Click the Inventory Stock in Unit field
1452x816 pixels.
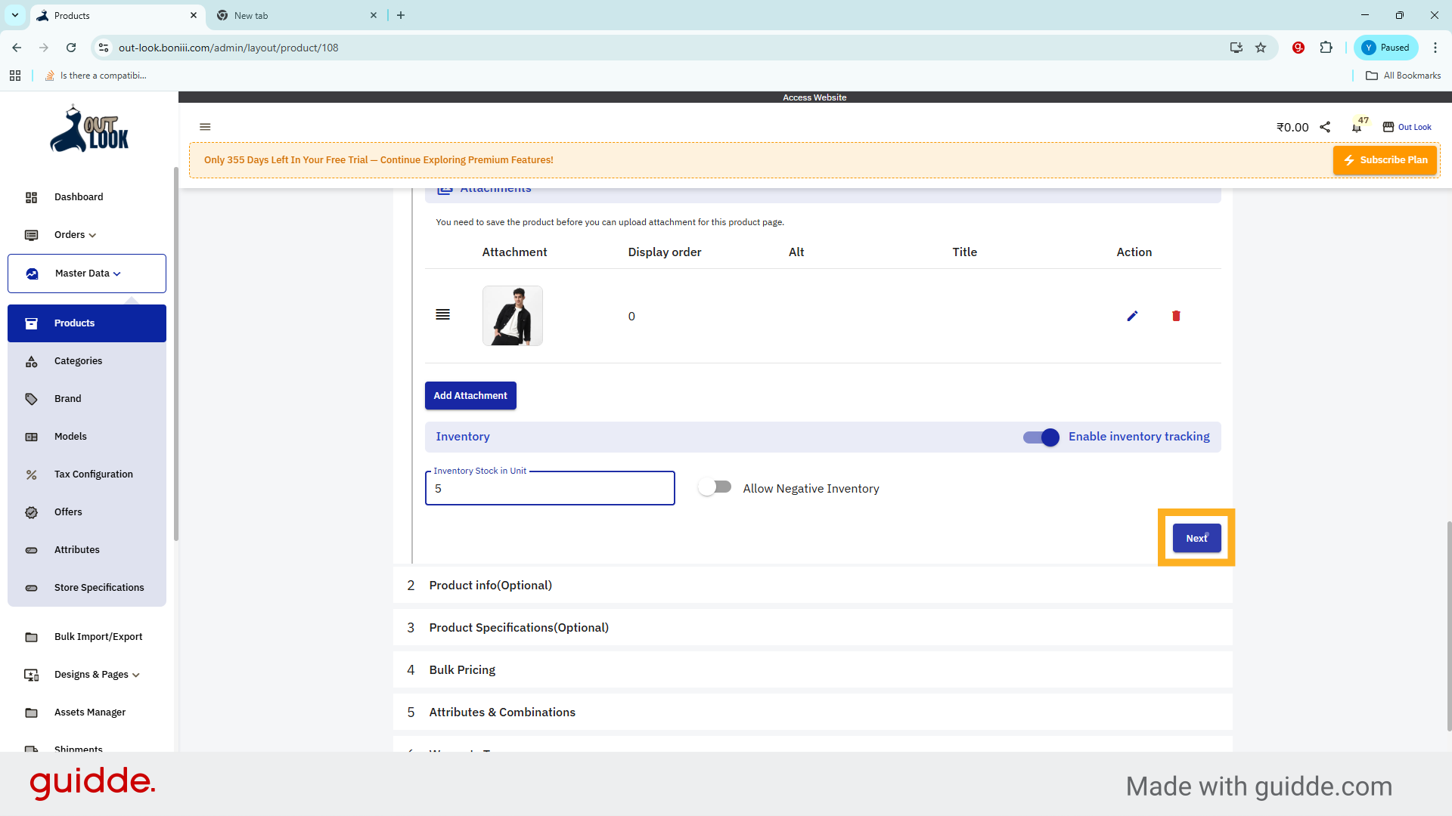(550, 489)
